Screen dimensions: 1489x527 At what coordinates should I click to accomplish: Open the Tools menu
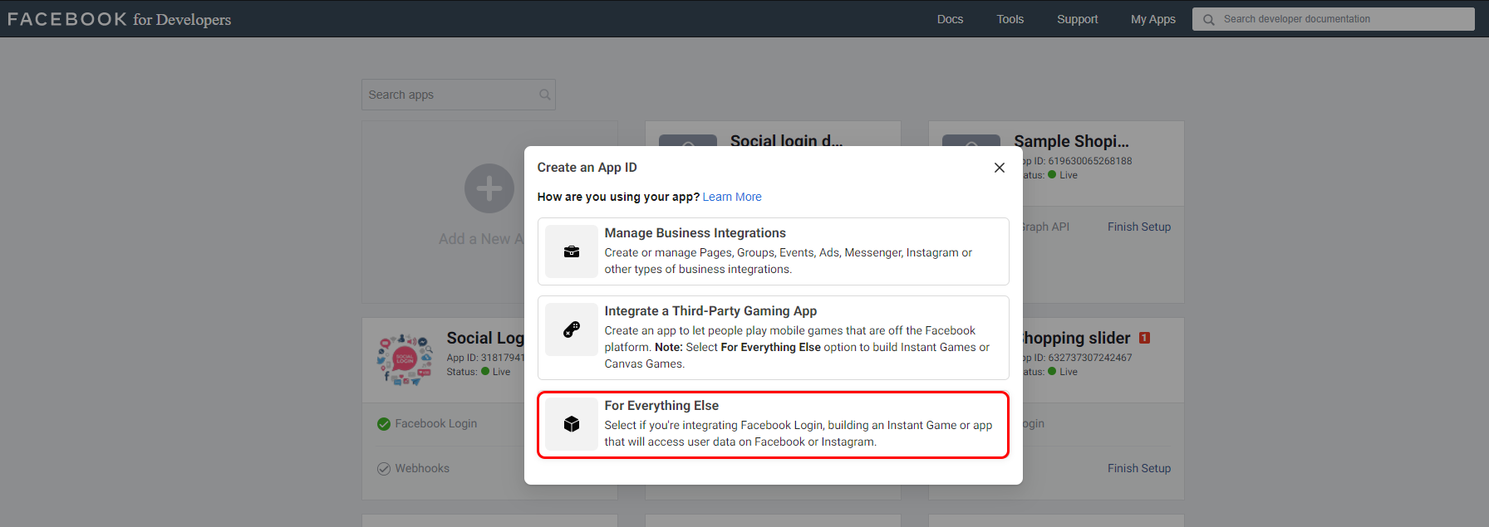[1010, 19]
